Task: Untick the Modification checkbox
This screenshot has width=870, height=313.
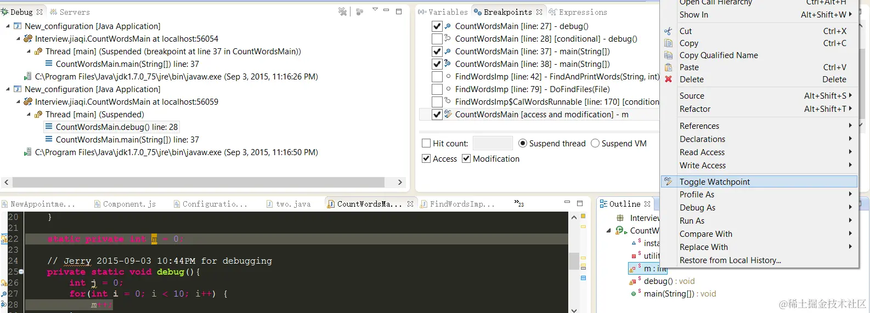Action: [x=466, y=159]
